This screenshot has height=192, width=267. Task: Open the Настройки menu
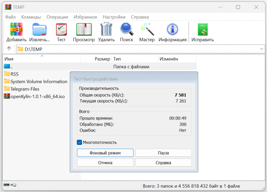tap(114, 17)
